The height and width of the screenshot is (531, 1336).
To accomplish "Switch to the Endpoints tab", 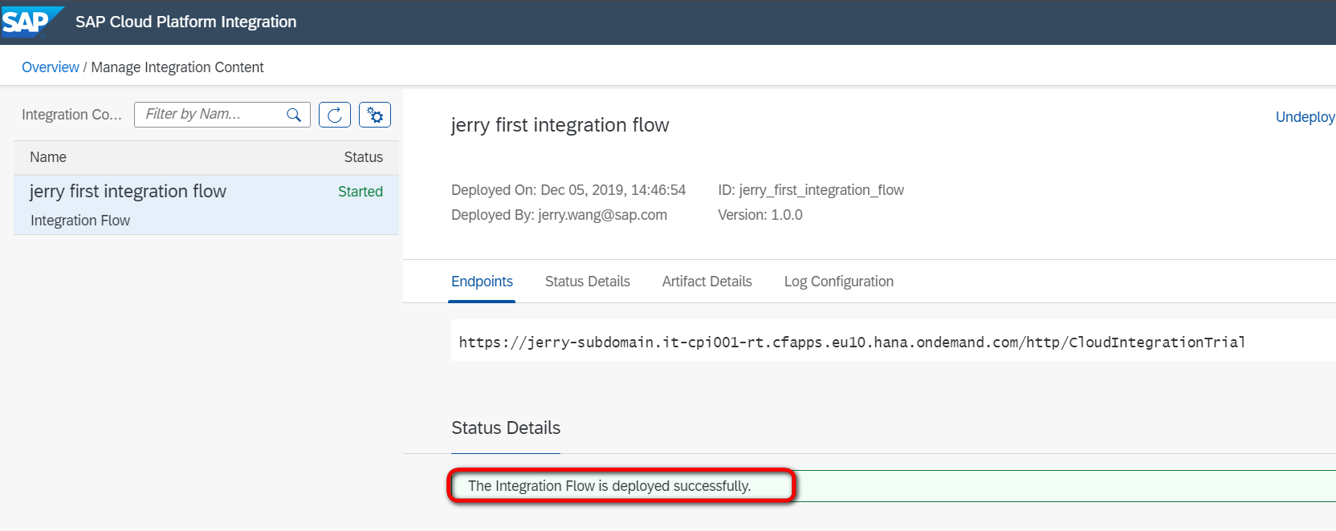I will point(482,282).
